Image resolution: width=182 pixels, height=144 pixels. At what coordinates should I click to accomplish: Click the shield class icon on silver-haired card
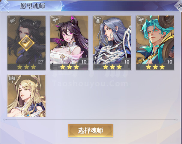point(98,20)
